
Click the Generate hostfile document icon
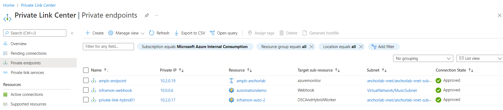click(x=305, y=33)
